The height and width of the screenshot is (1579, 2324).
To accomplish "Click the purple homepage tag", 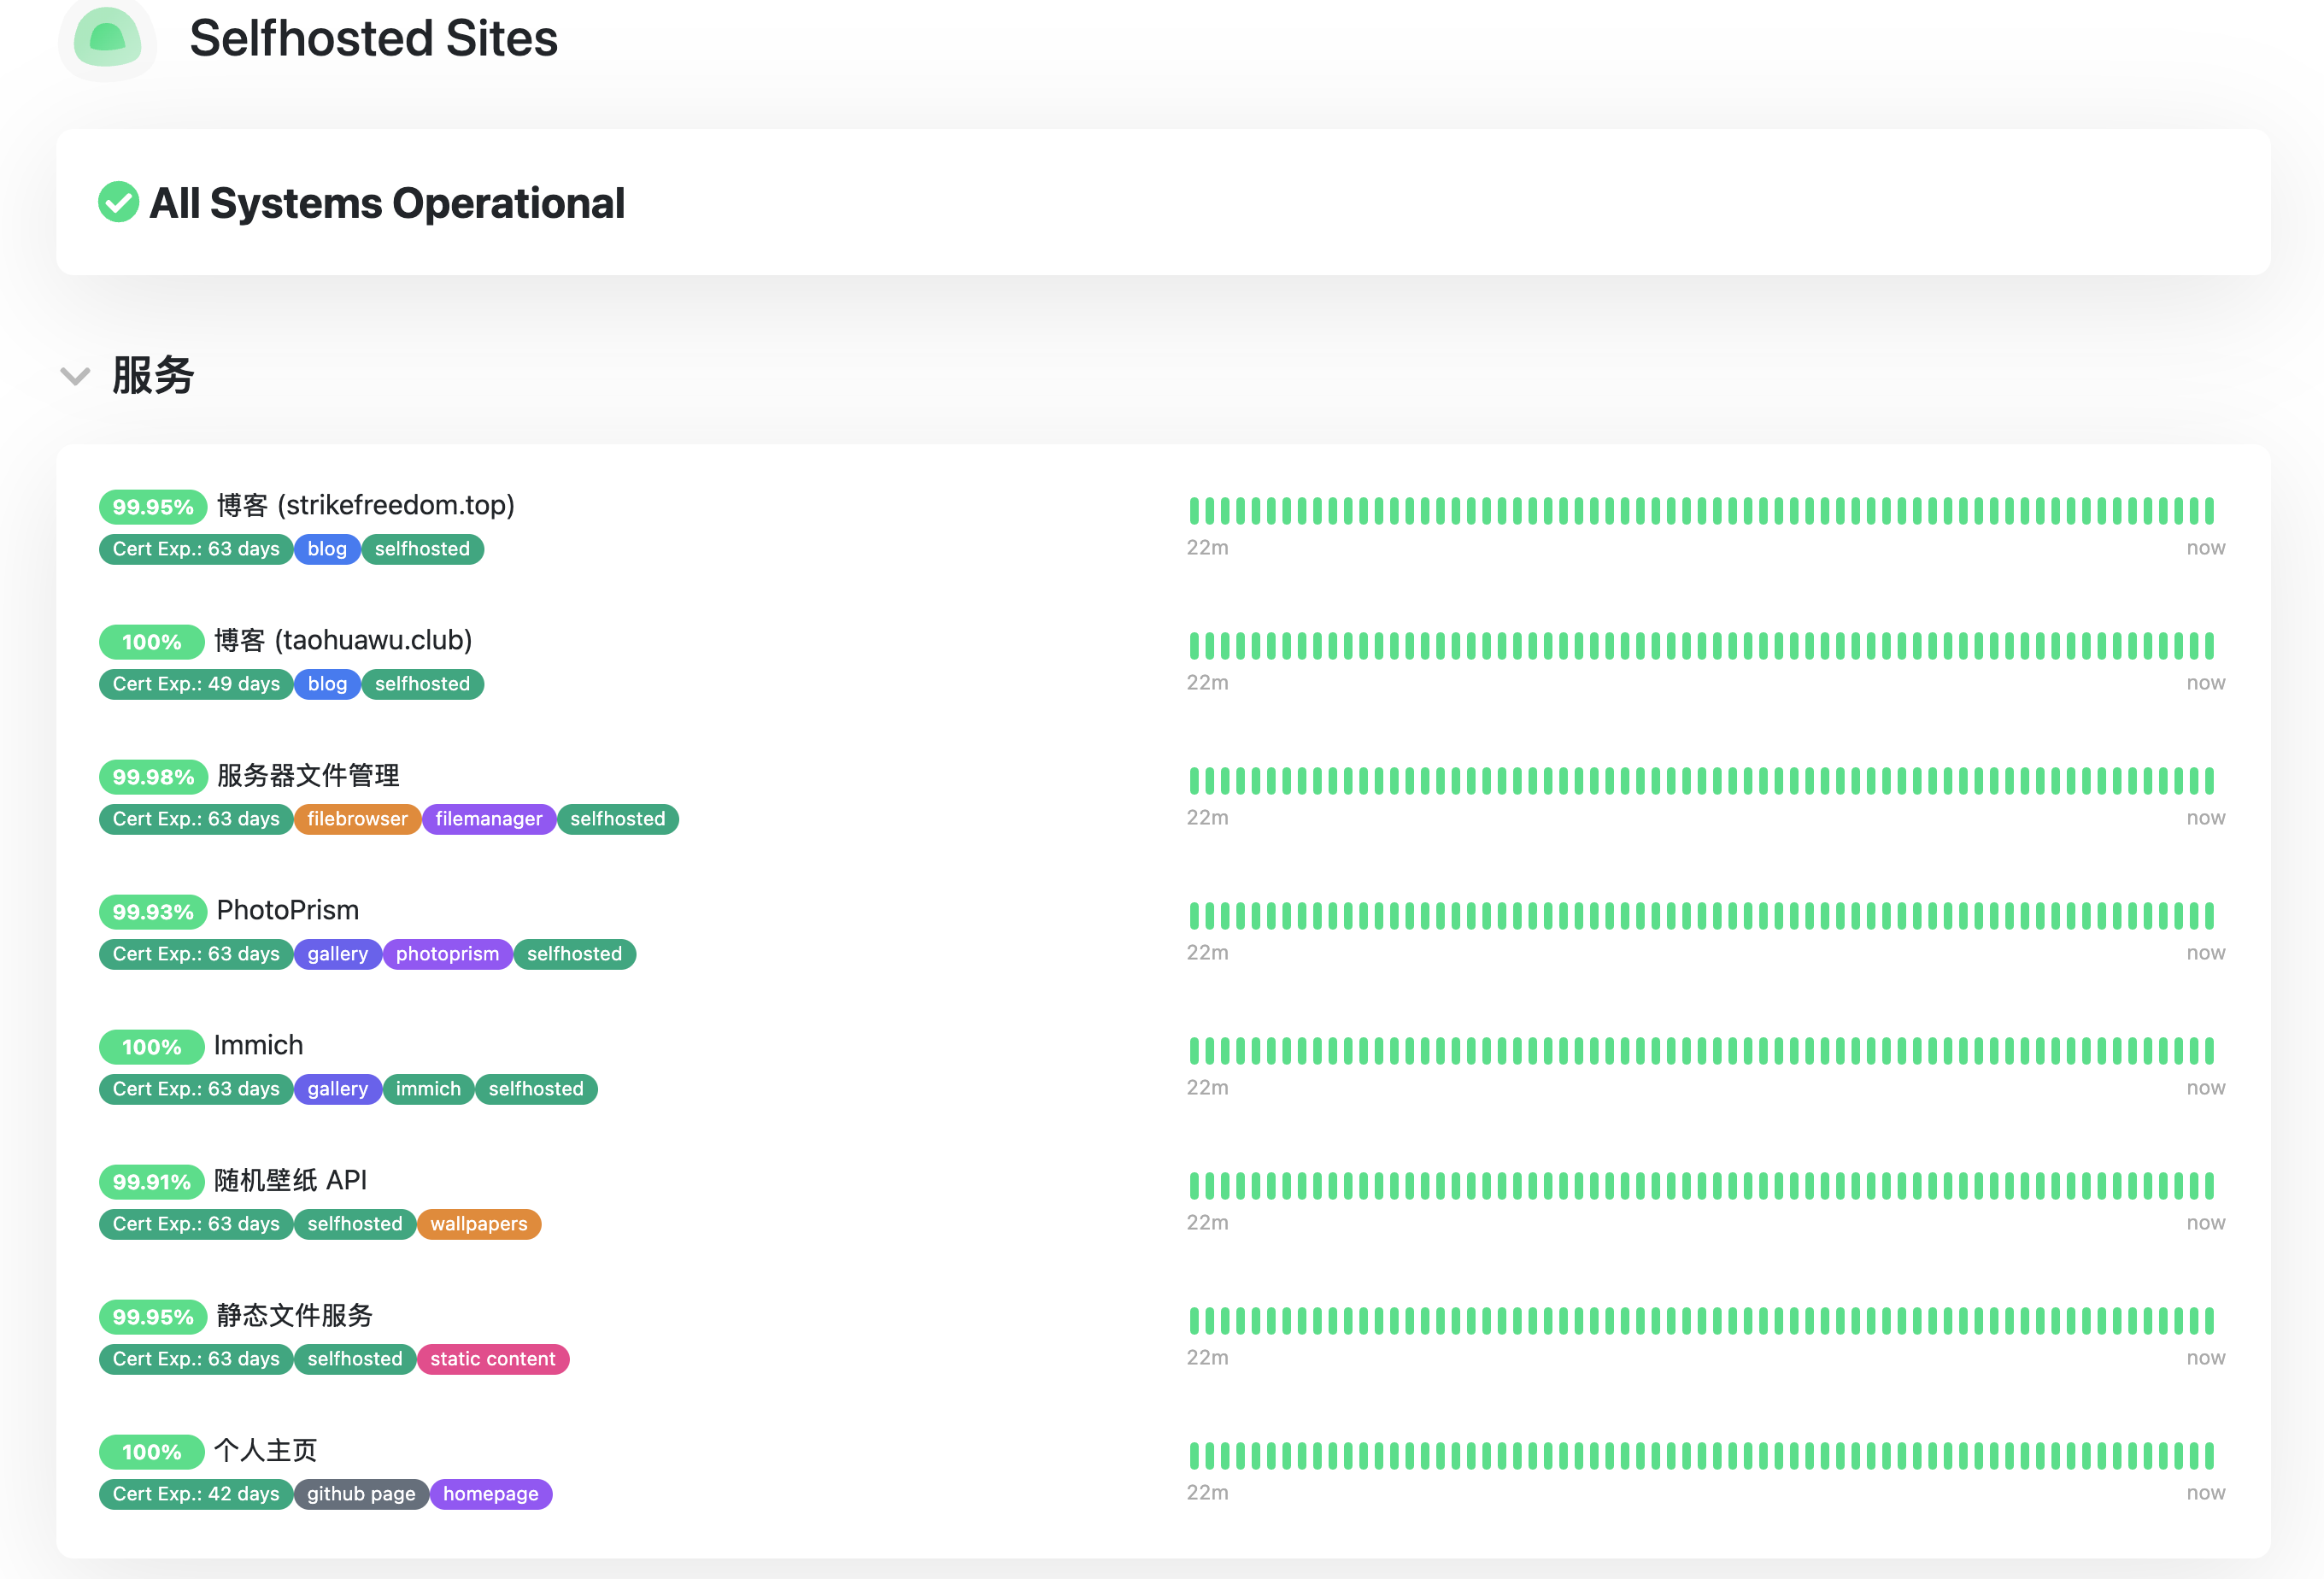I will point(491,1494).
